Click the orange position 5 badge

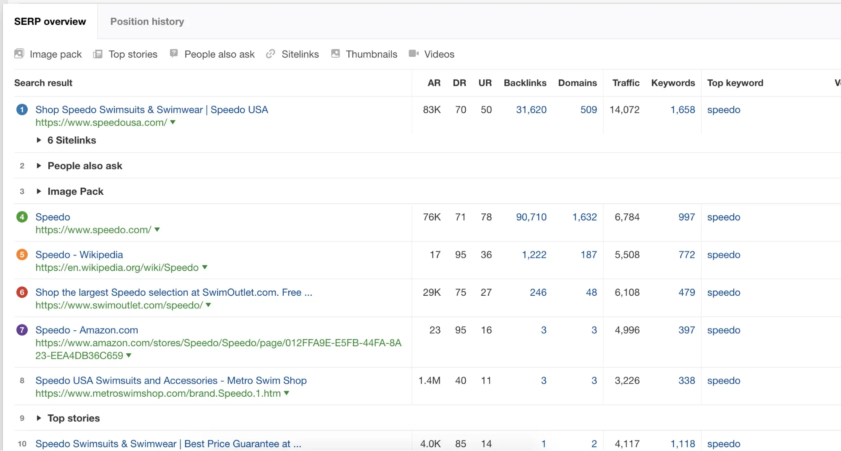click(22, 255)
